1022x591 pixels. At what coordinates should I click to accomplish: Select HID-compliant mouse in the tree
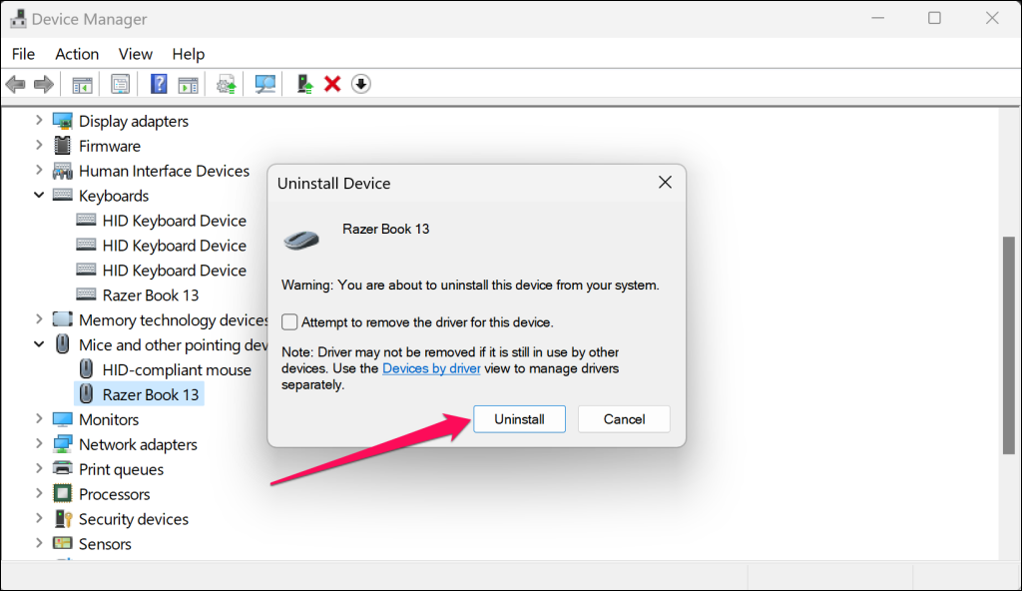[x=177, y=369]
